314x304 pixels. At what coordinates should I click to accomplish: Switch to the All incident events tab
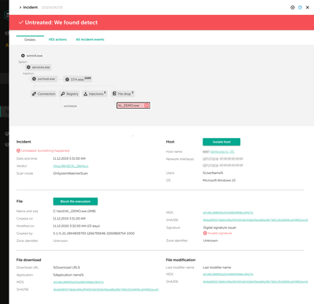[90, 39]
